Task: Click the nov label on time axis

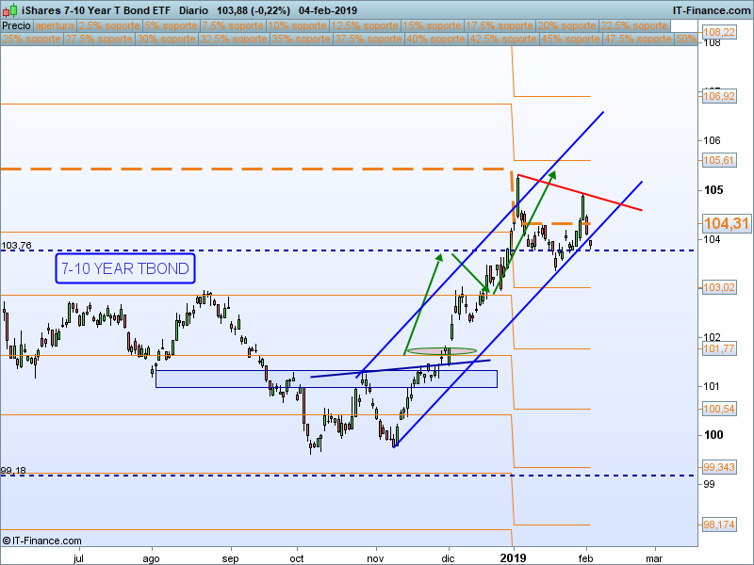Action: [x=375, y=558]
